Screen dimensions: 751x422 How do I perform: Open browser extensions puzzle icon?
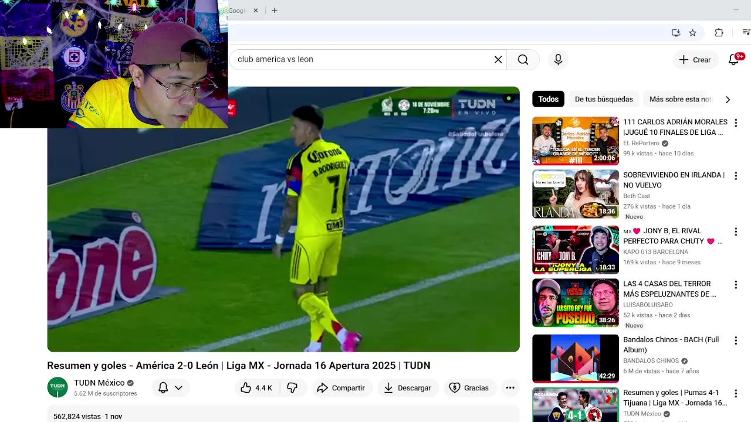(719, 33)
